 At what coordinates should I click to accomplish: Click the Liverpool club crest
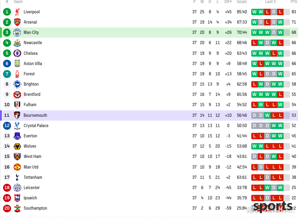[17, 12]
